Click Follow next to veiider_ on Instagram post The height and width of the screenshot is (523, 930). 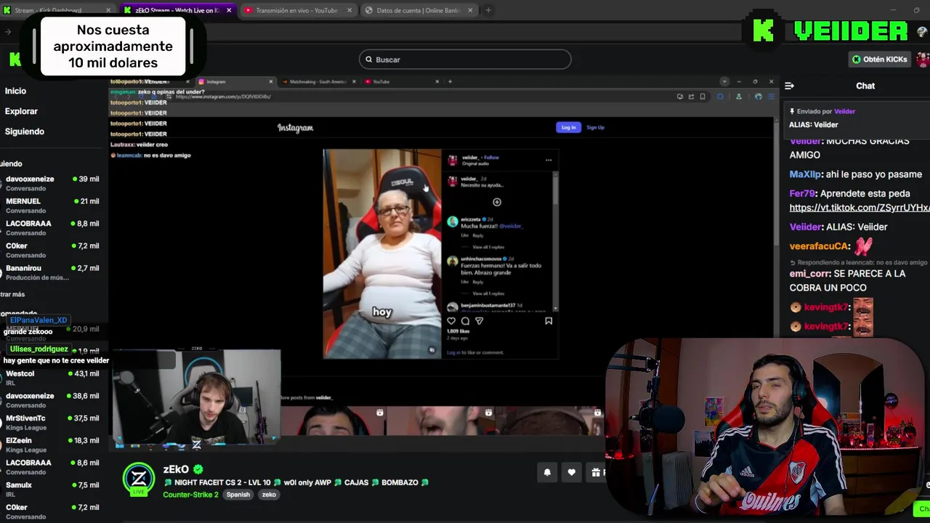point(492,157)
